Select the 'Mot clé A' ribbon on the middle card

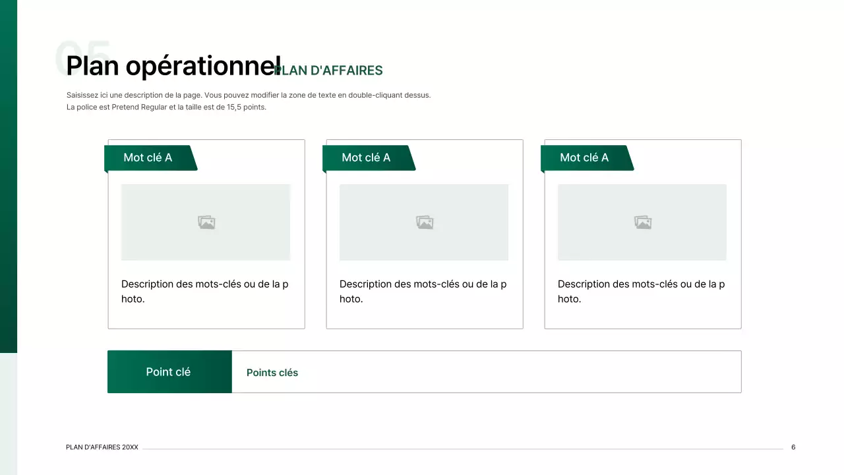pos(367,158)
